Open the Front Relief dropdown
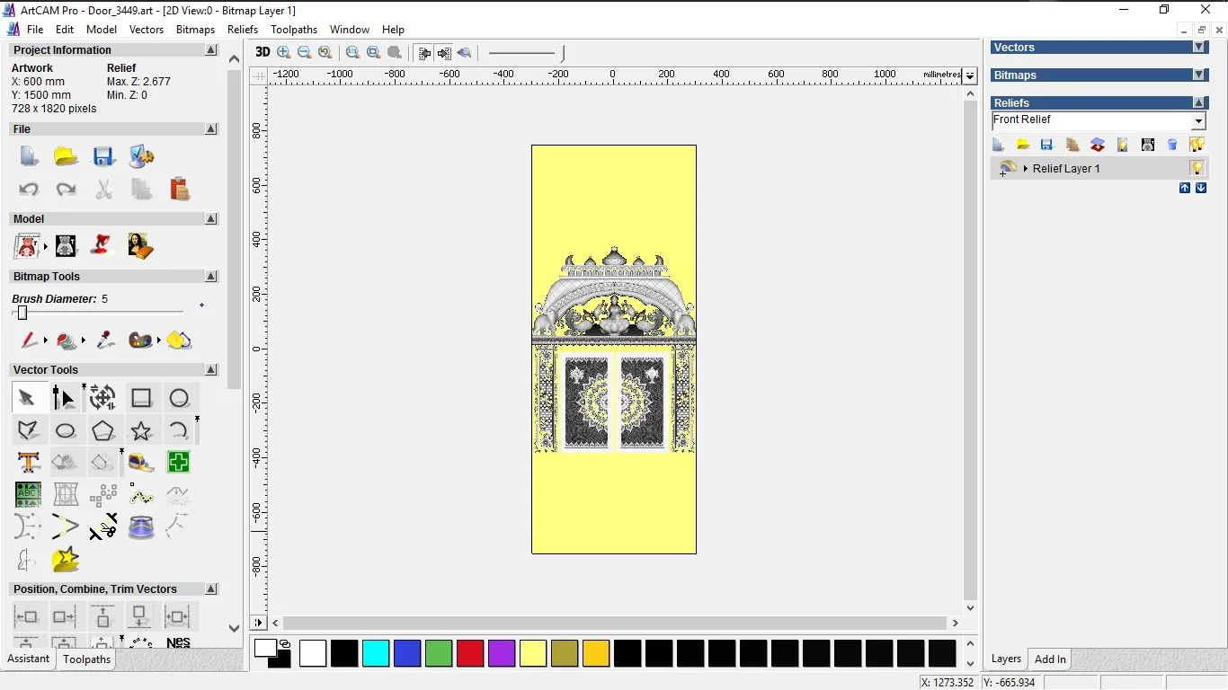1228x690 pixels. pyautogui.click(x=1198, y=121)
